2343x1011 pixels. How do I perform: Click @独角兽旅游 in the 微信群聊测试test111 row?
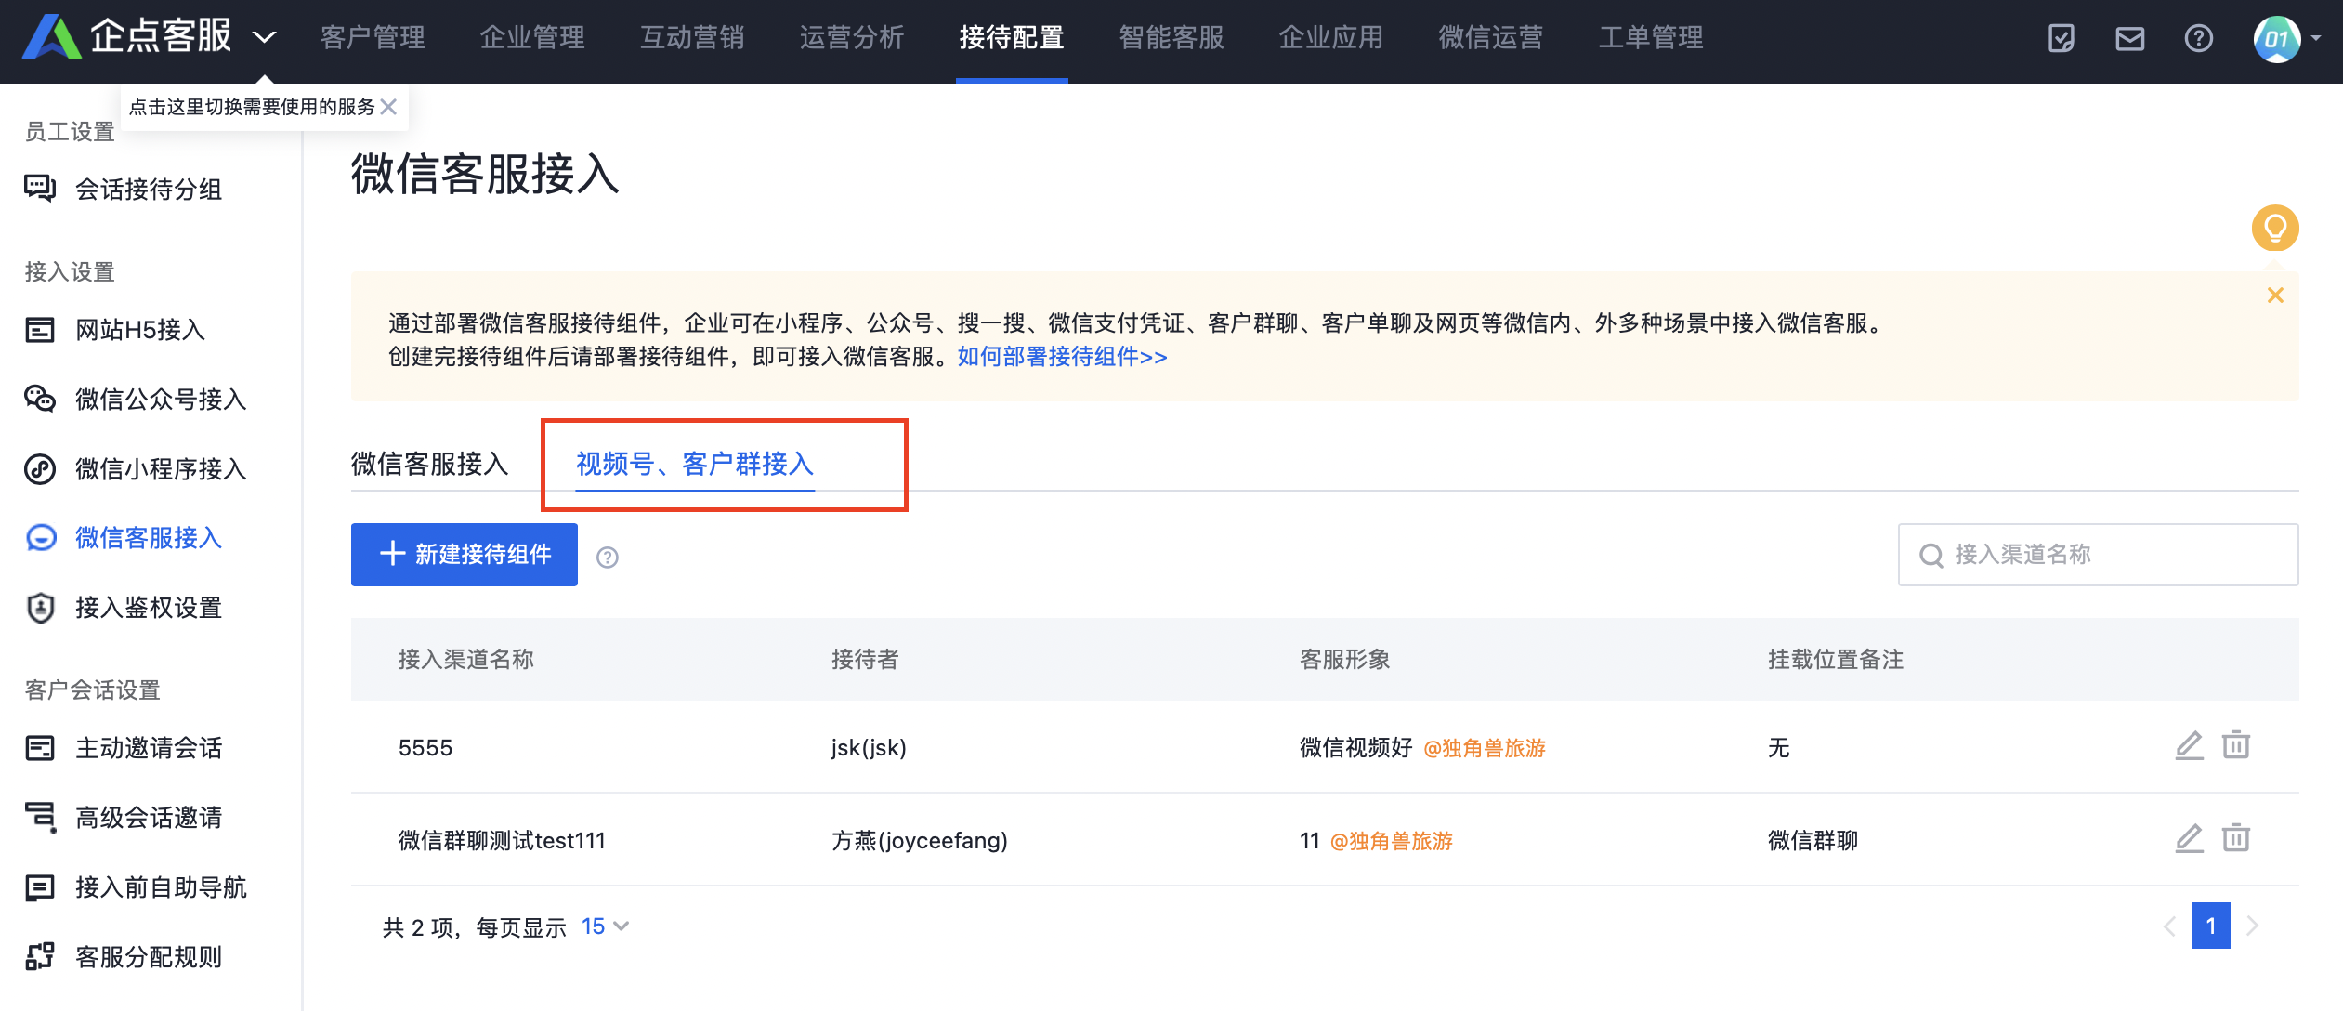1391,841
